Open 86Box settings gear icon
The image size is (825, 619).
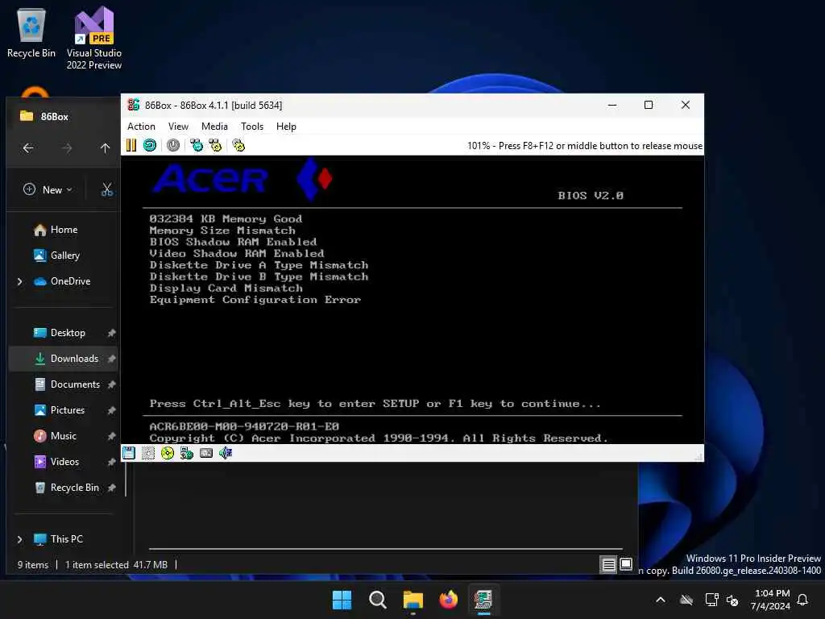tap(238, 145)
